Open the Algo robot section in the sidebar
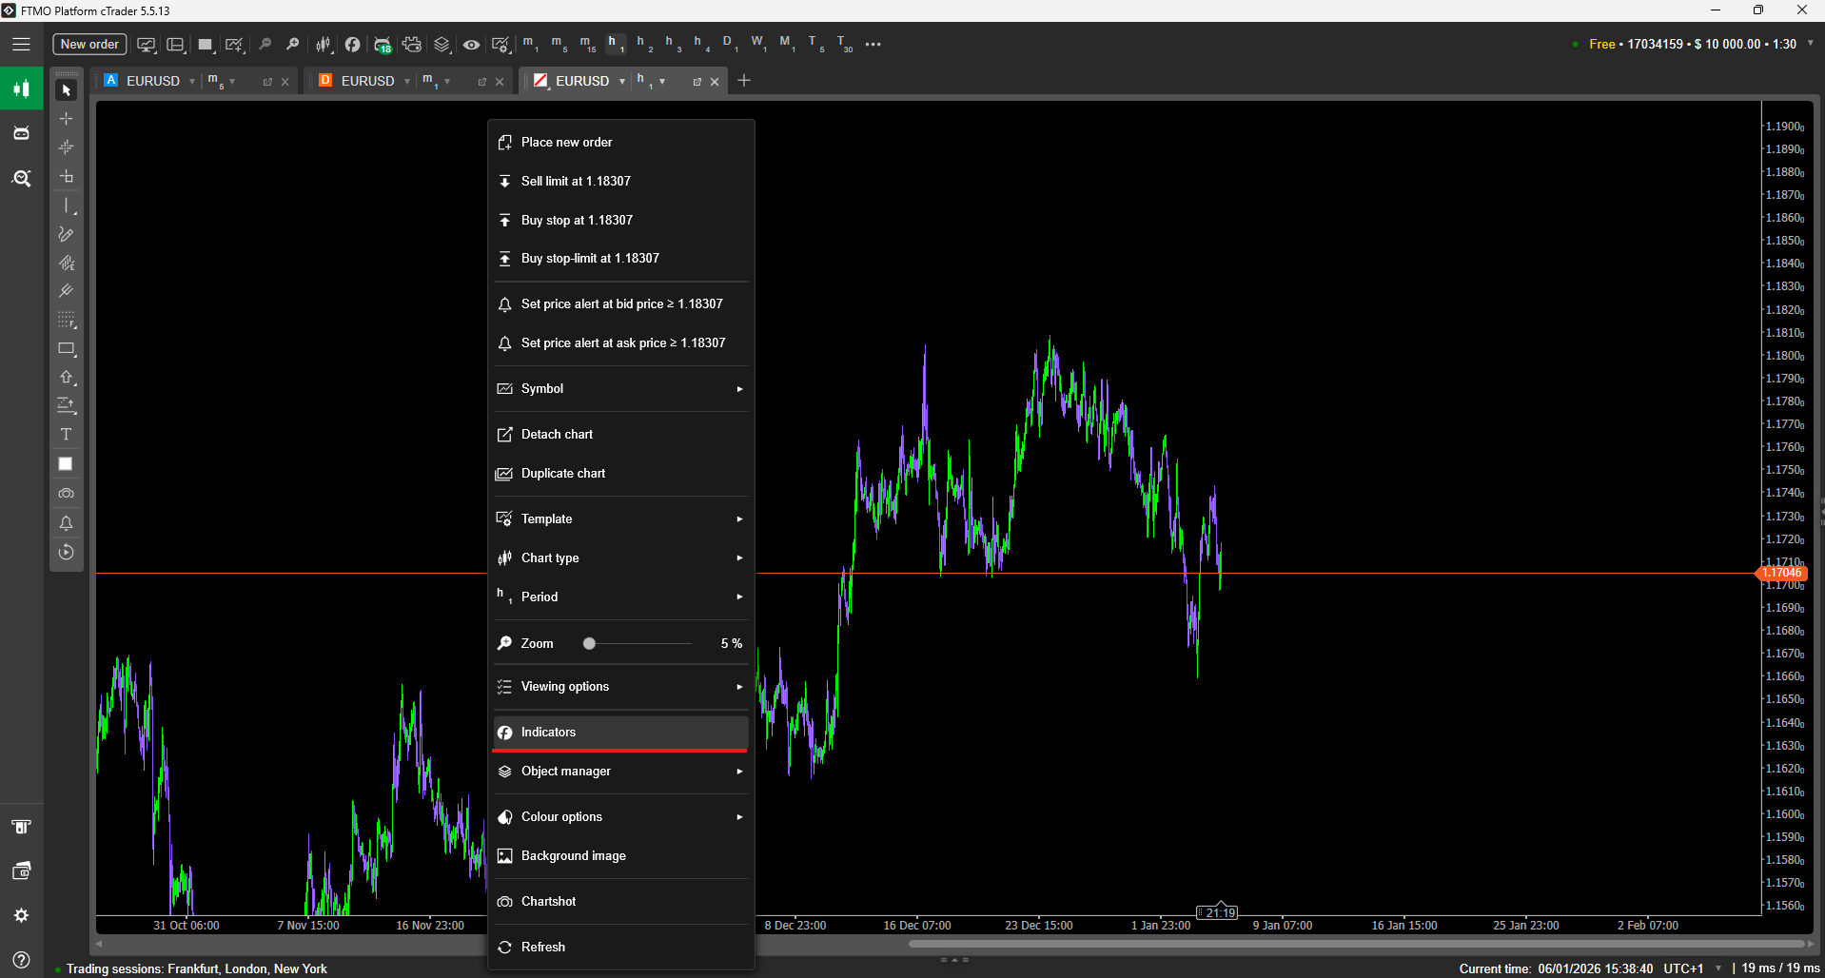Image resolution: width=1825 pixels, height=978 pixels. pos(21,133)
